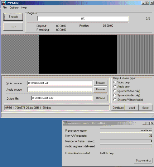Click the TMPGEnc title bar app icon
154x167 pixels.
tap(4, 3)
